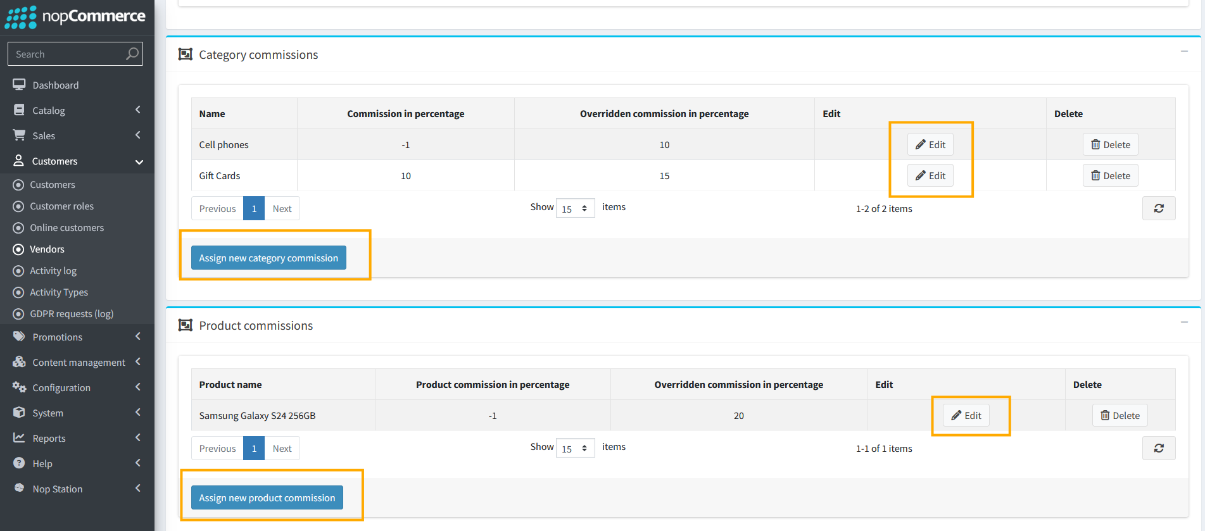This screenshot has width=1205, height=531.
Task: Focus the sidebar Search field
Action: pyautogui.click(x=75, y=54)
